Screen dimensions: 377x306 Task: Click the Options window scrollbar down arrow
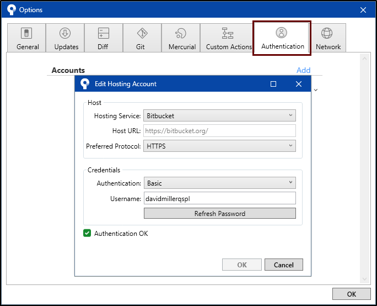pyautogui.click(x=364, y=279)
